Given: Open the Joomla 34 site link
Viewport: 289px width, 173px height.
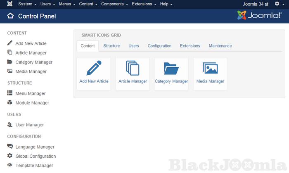Looking at the screenshot, I should pos(255,4).
